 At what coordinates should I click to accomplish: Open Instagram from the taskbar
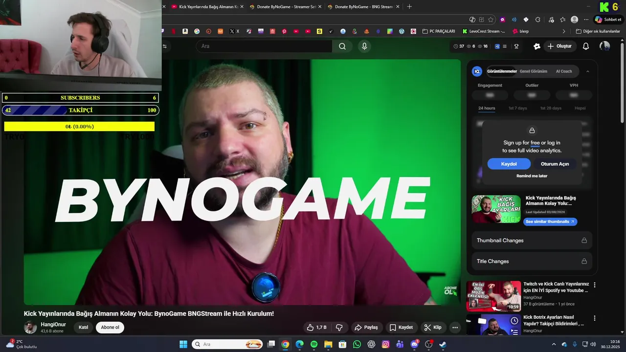pyautogui.click(x=386, y=344)
